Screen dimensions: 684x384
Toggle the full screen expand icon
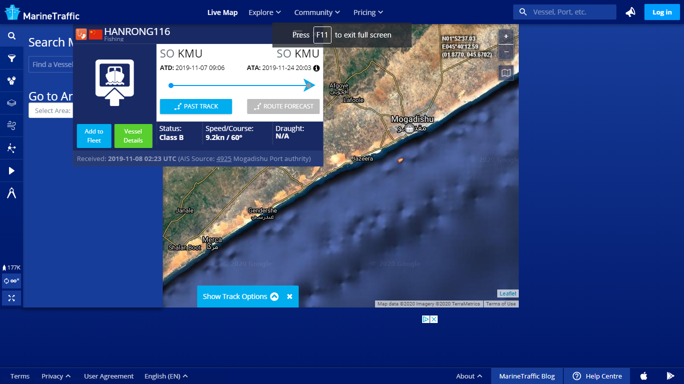point(12,298)
